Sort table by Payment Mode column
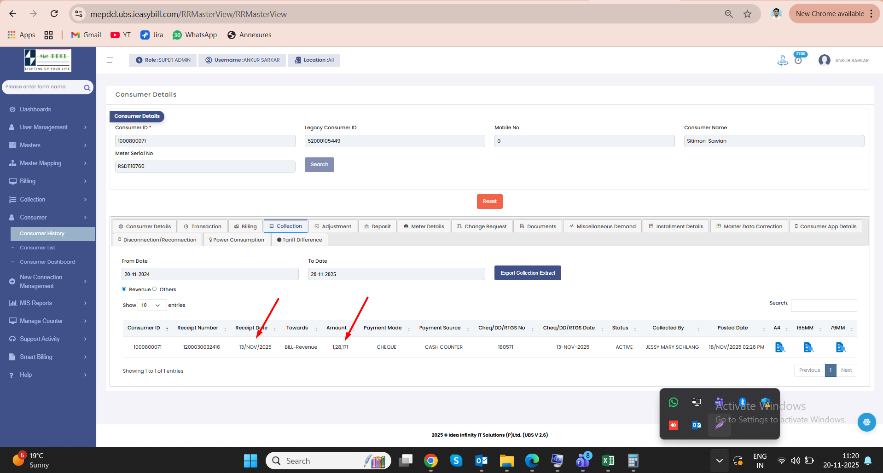This screenshot has height=473, width=883. [x=386, y=328]
